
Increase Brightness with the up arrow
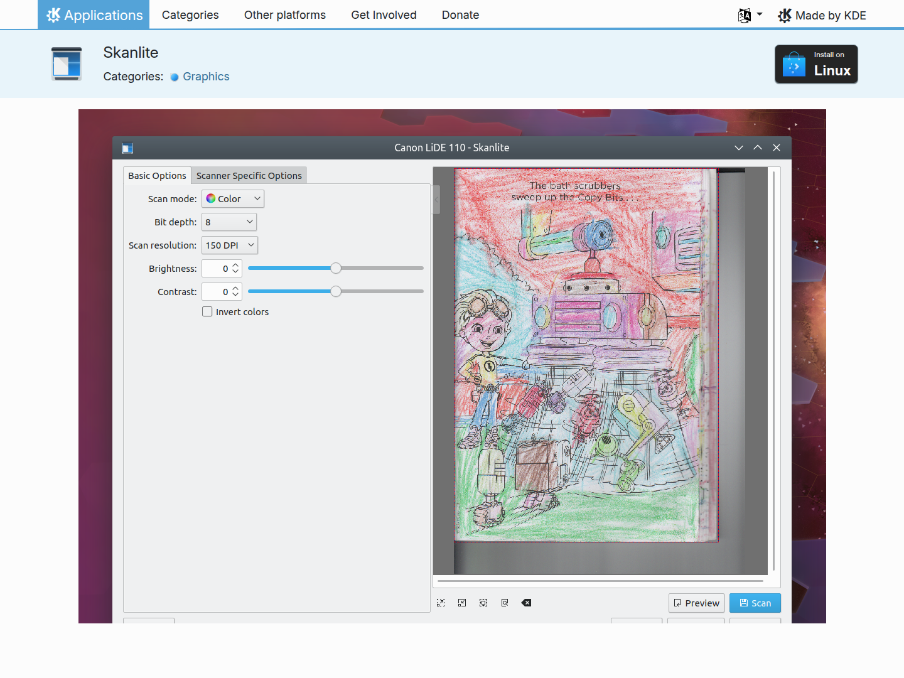235,265
